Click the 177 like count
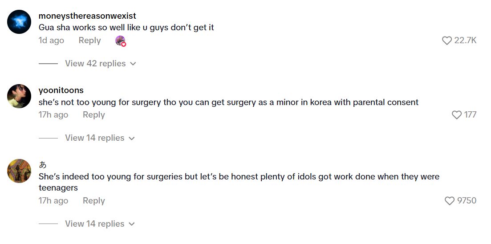The width and height of the screenshot is (491, 244). [x=470, y=115]
